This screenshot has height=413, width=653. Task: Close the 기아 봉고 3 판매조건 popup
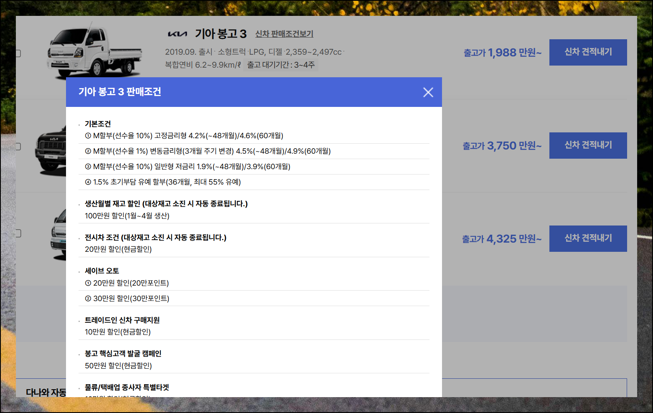[428, 92]
